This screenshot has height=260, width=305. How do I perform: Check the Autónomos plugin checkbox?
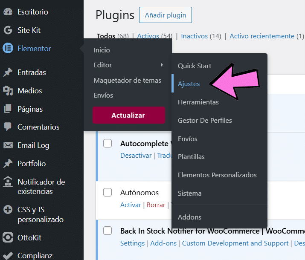[107, 192]
